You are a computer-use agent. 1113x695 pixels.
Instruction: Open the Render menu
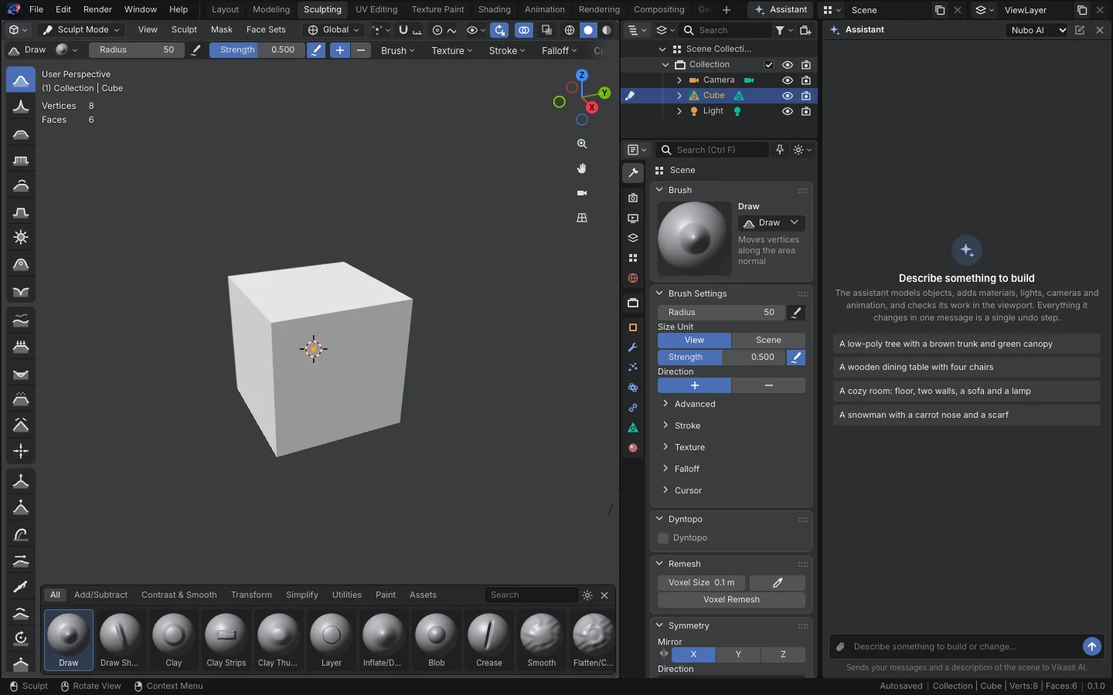97,9
